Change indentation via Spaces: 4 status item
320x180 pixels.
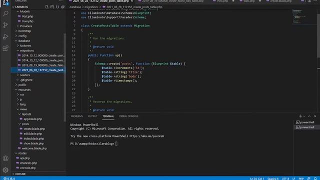click(273, 178)
